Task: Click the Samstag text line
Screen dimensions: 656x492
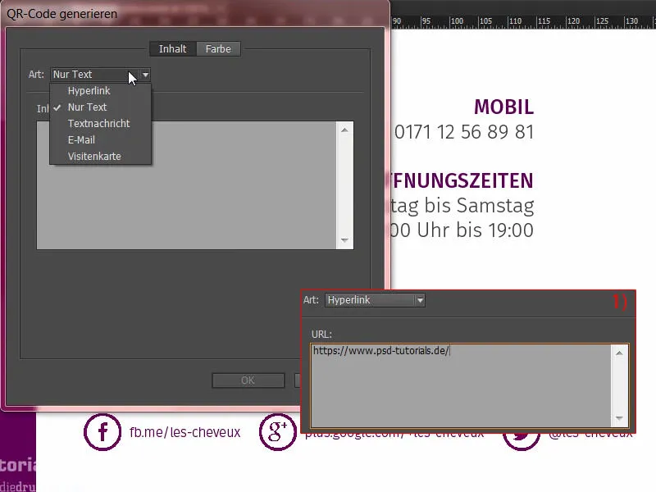Action: 462,206
